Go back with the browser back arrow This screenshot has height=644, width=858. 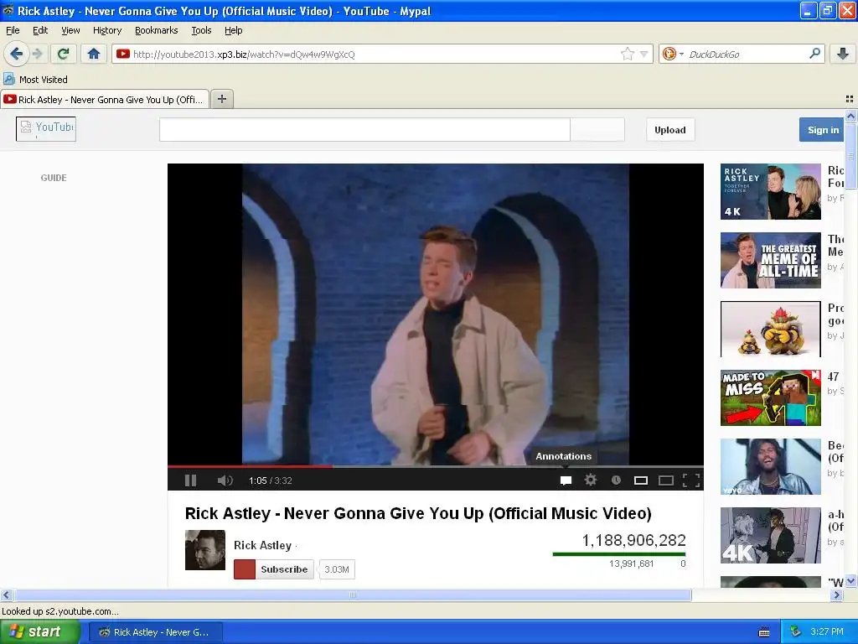(x=16, y=54)
